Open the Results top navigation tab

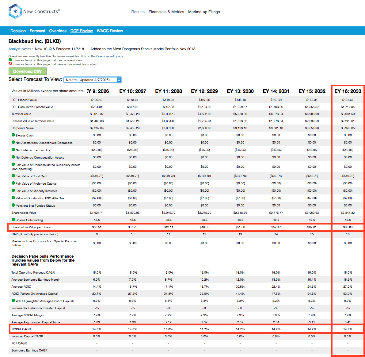138,12
